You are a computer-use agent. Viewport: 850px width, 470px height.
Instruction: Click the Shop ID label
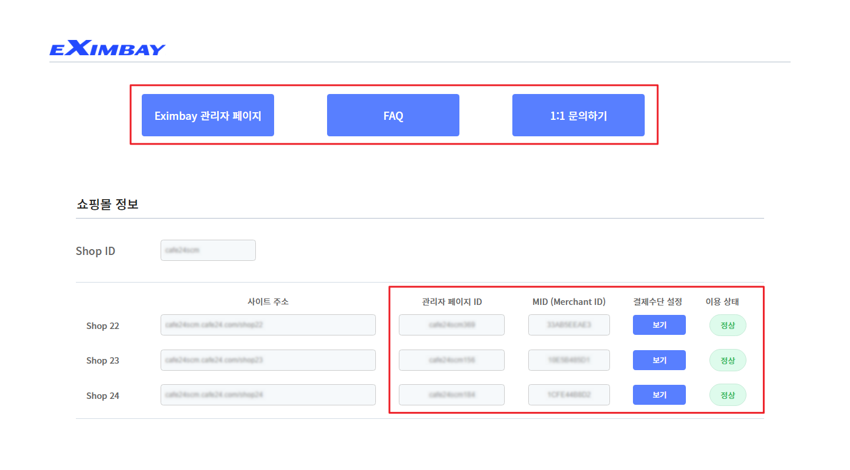point(95,251)
